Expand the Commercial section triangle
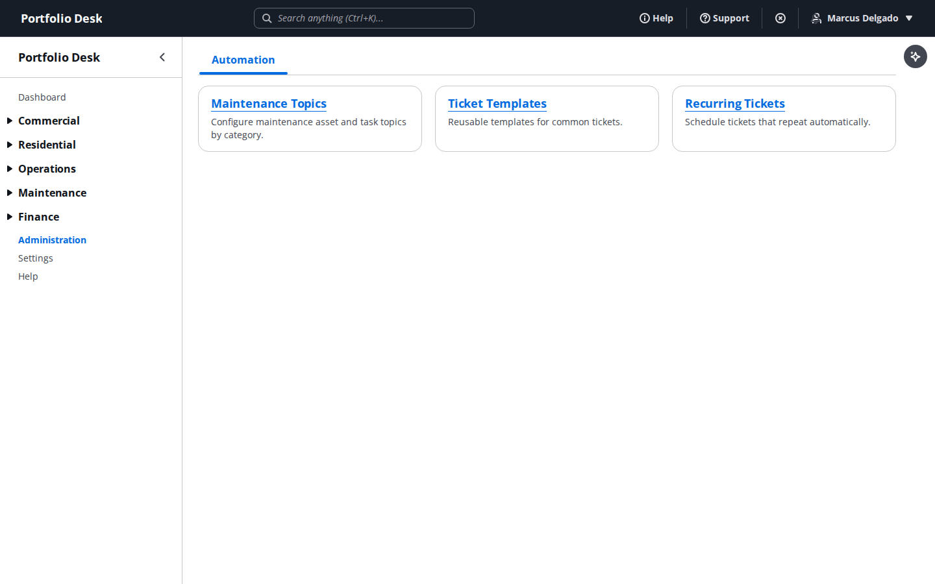The image size is (935, 584). click(x=10, y=121)
